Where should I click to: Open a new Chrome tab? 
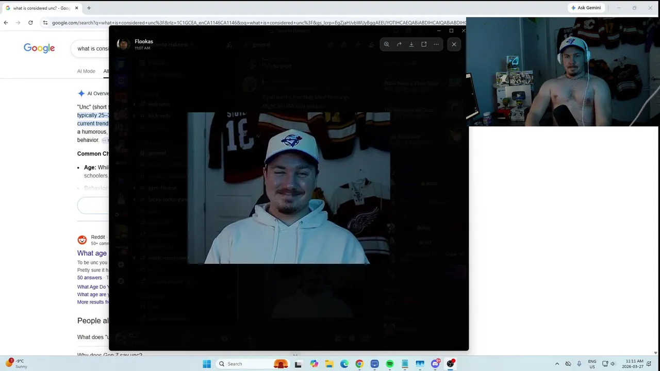(x=89, y=8)
